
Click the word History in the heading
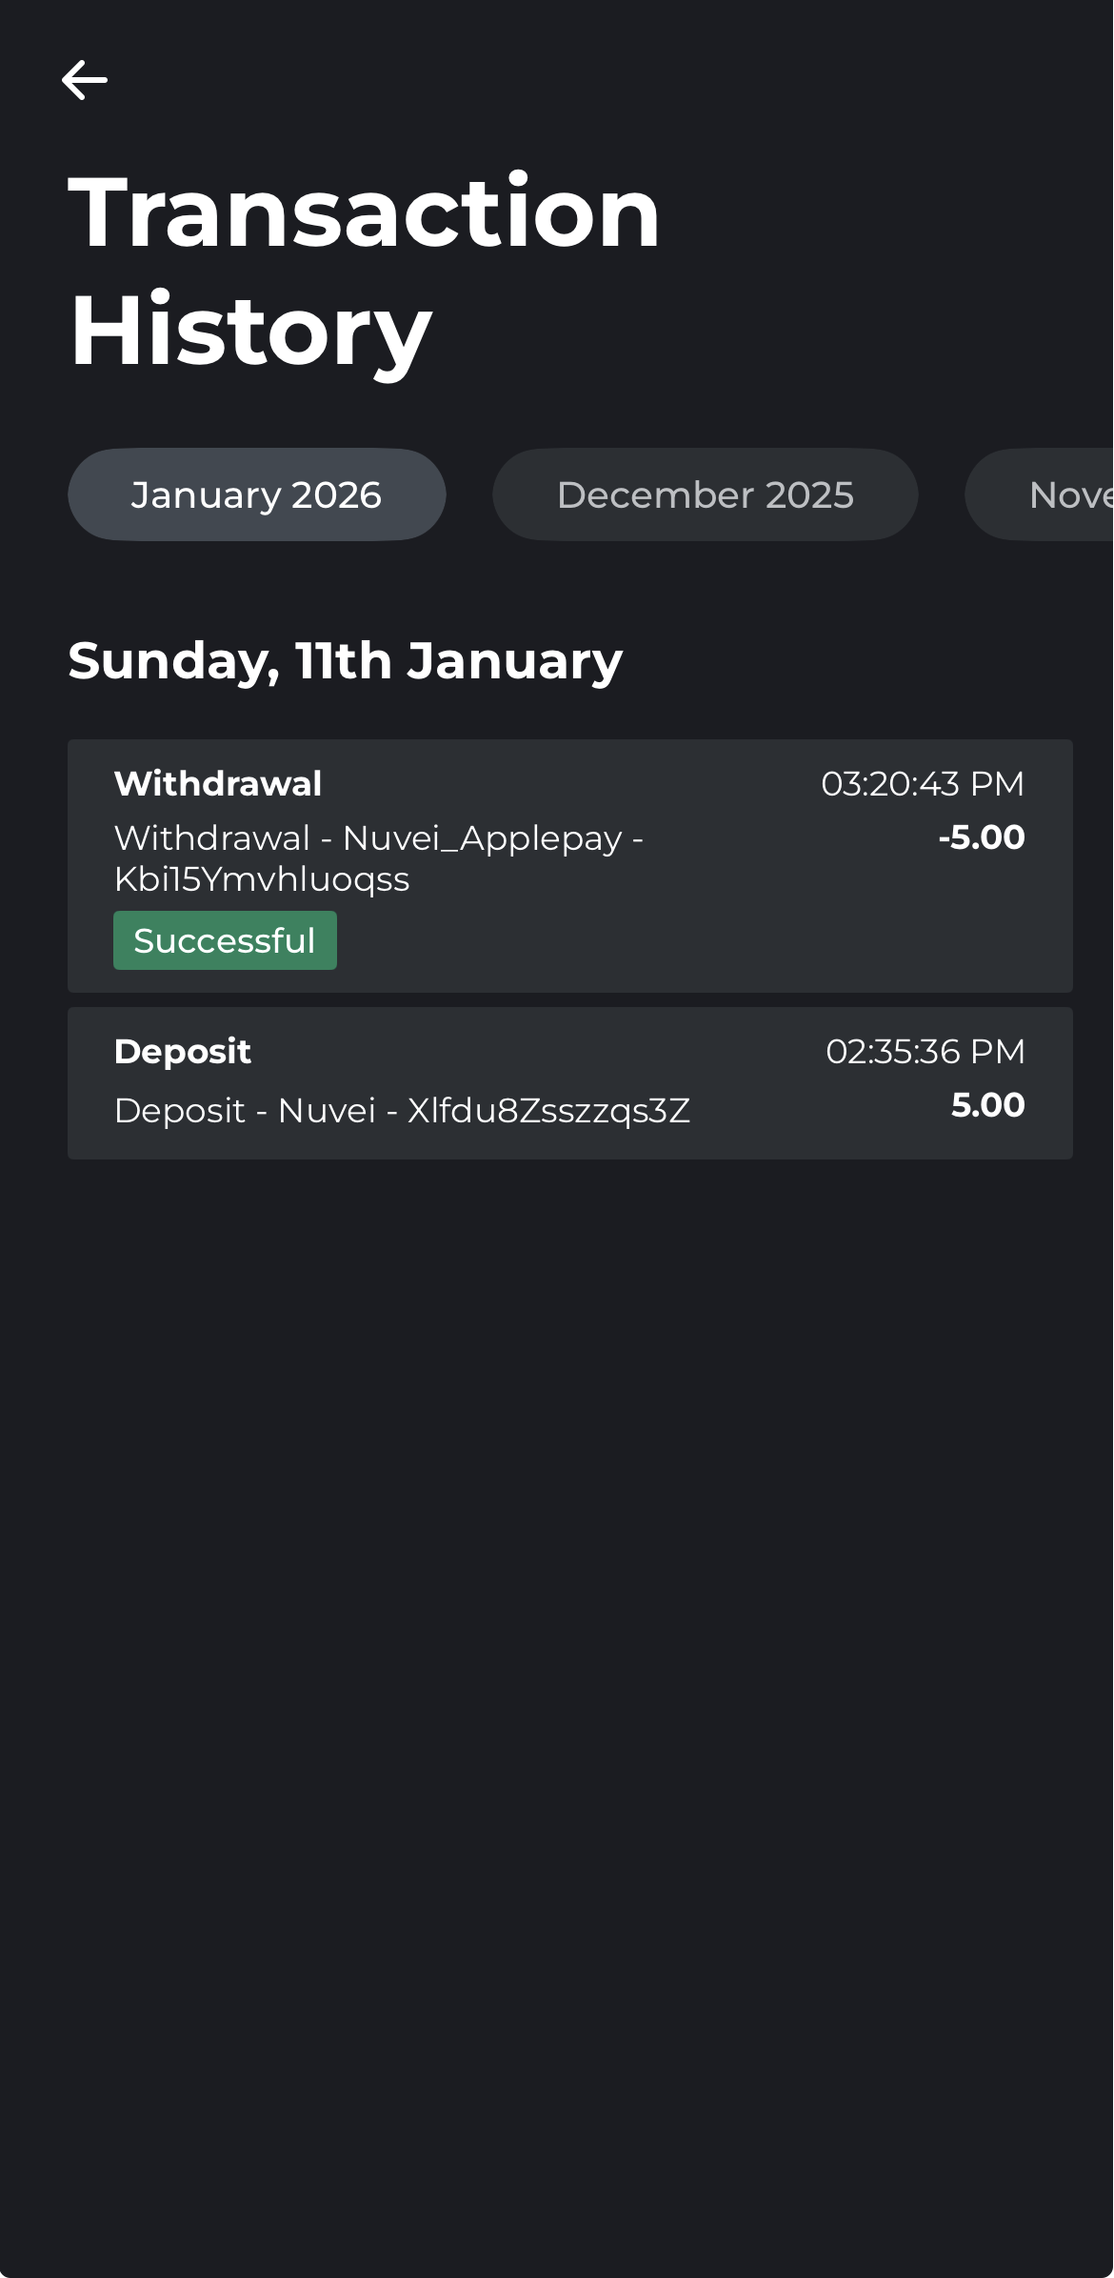pyautogui.click(x=250, y=330)
